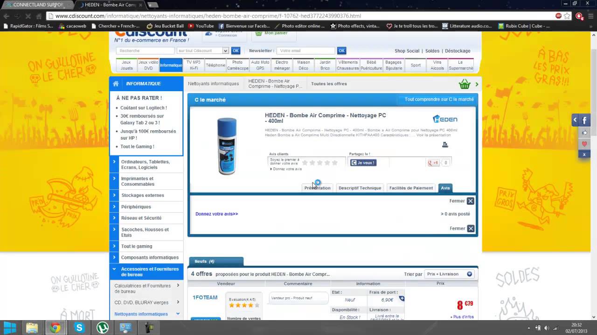The image size is (597, 335).
Task: Open the 'TV MP3 Hi-Fi' navigation menu
Action: tap(193, 65)
